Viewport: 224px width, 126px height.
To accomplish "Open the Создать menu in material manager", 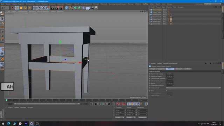I will (10, 107).
